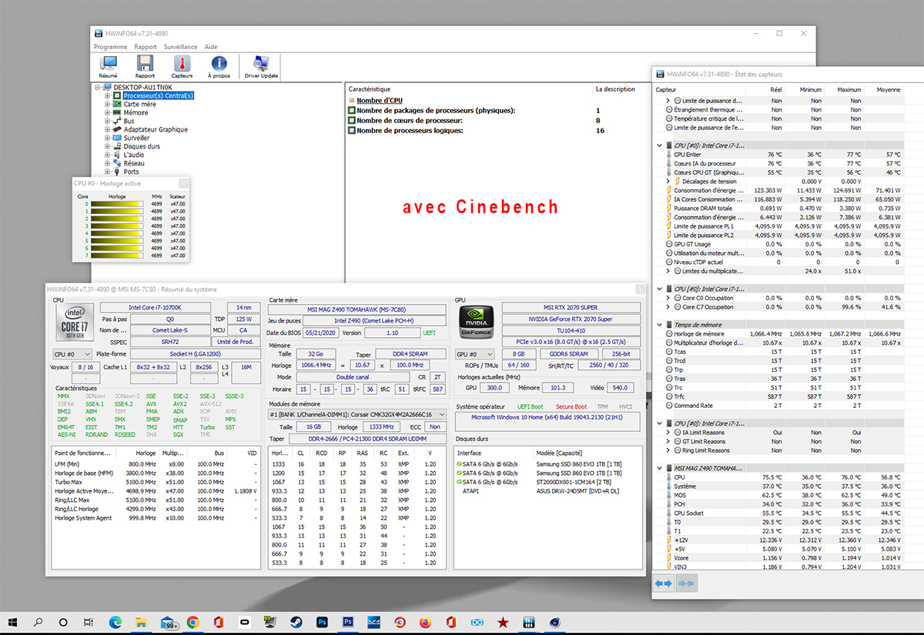Click the taskbar search magnifier
Viewport: 924px width, 635px height.
click(37, 621)
